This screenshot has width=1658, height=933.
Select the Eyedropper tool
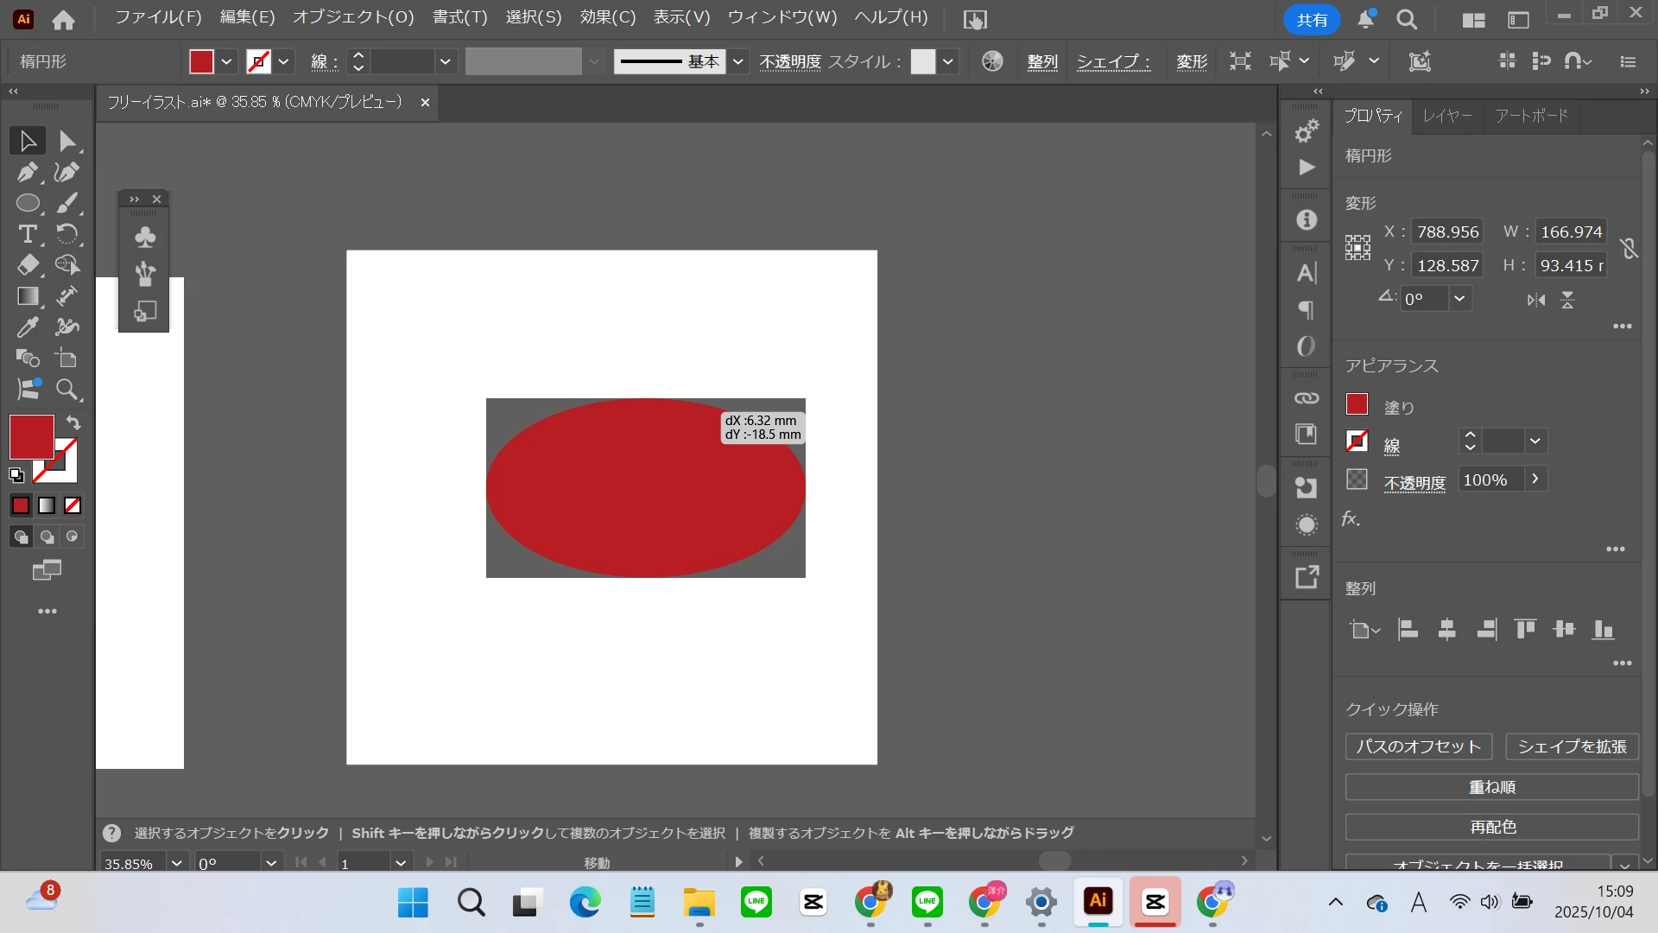point(27,327)
